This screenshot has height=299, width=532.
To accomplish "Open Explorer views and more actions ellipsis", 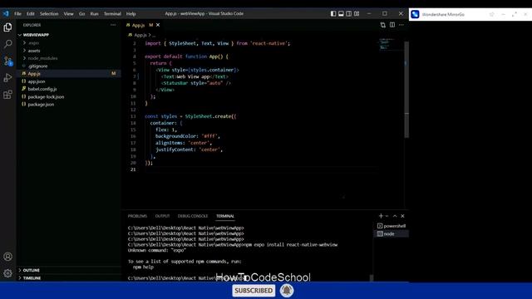I will click(x=113, y=25).
